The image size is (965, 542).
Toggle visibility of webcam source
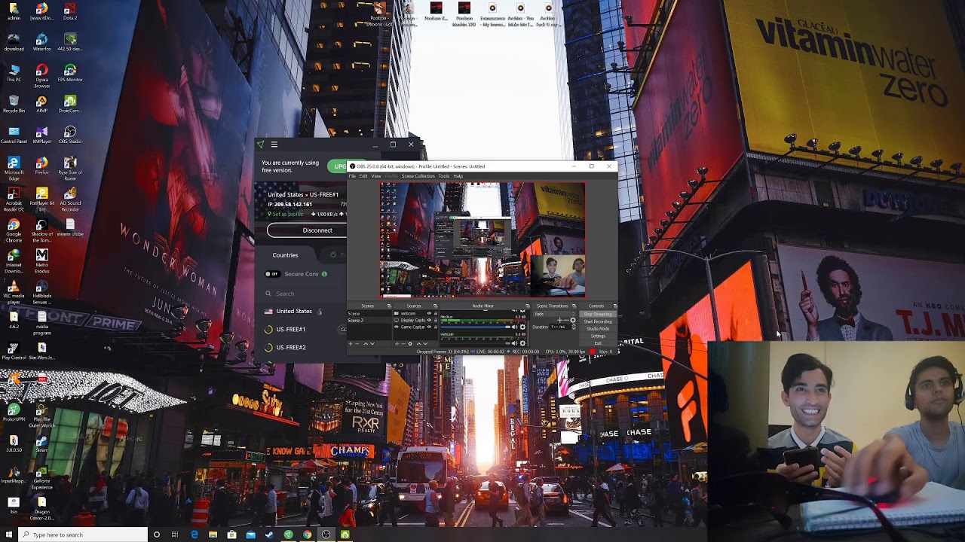pyautogui.click(x=429, y=313)
